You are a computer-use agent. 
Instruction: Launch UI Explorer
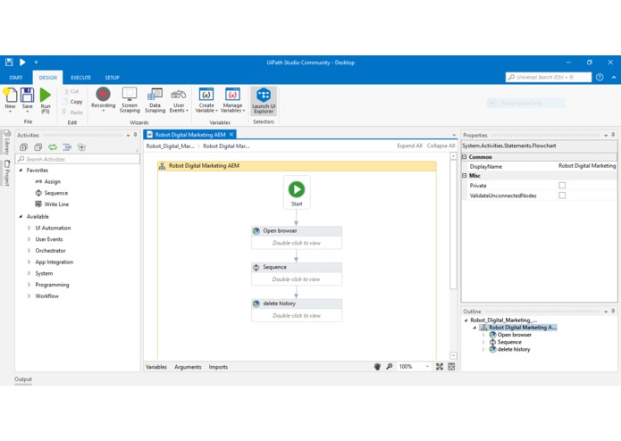pos(264,101)
